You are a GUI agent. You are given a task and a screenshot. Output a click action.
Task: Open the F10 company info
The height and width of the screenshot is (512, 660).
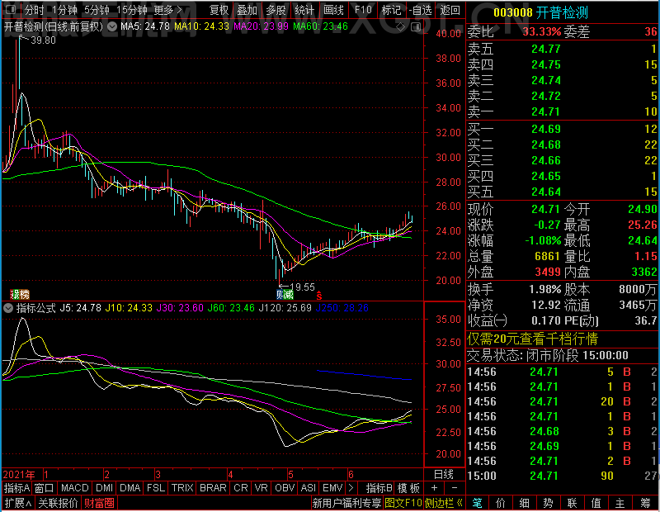coord(363,10)
